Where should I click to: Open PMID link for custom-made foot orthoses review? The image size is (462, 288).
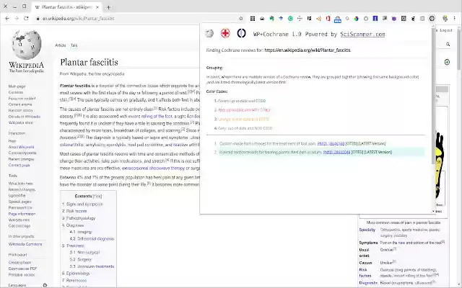coord(331,144)
